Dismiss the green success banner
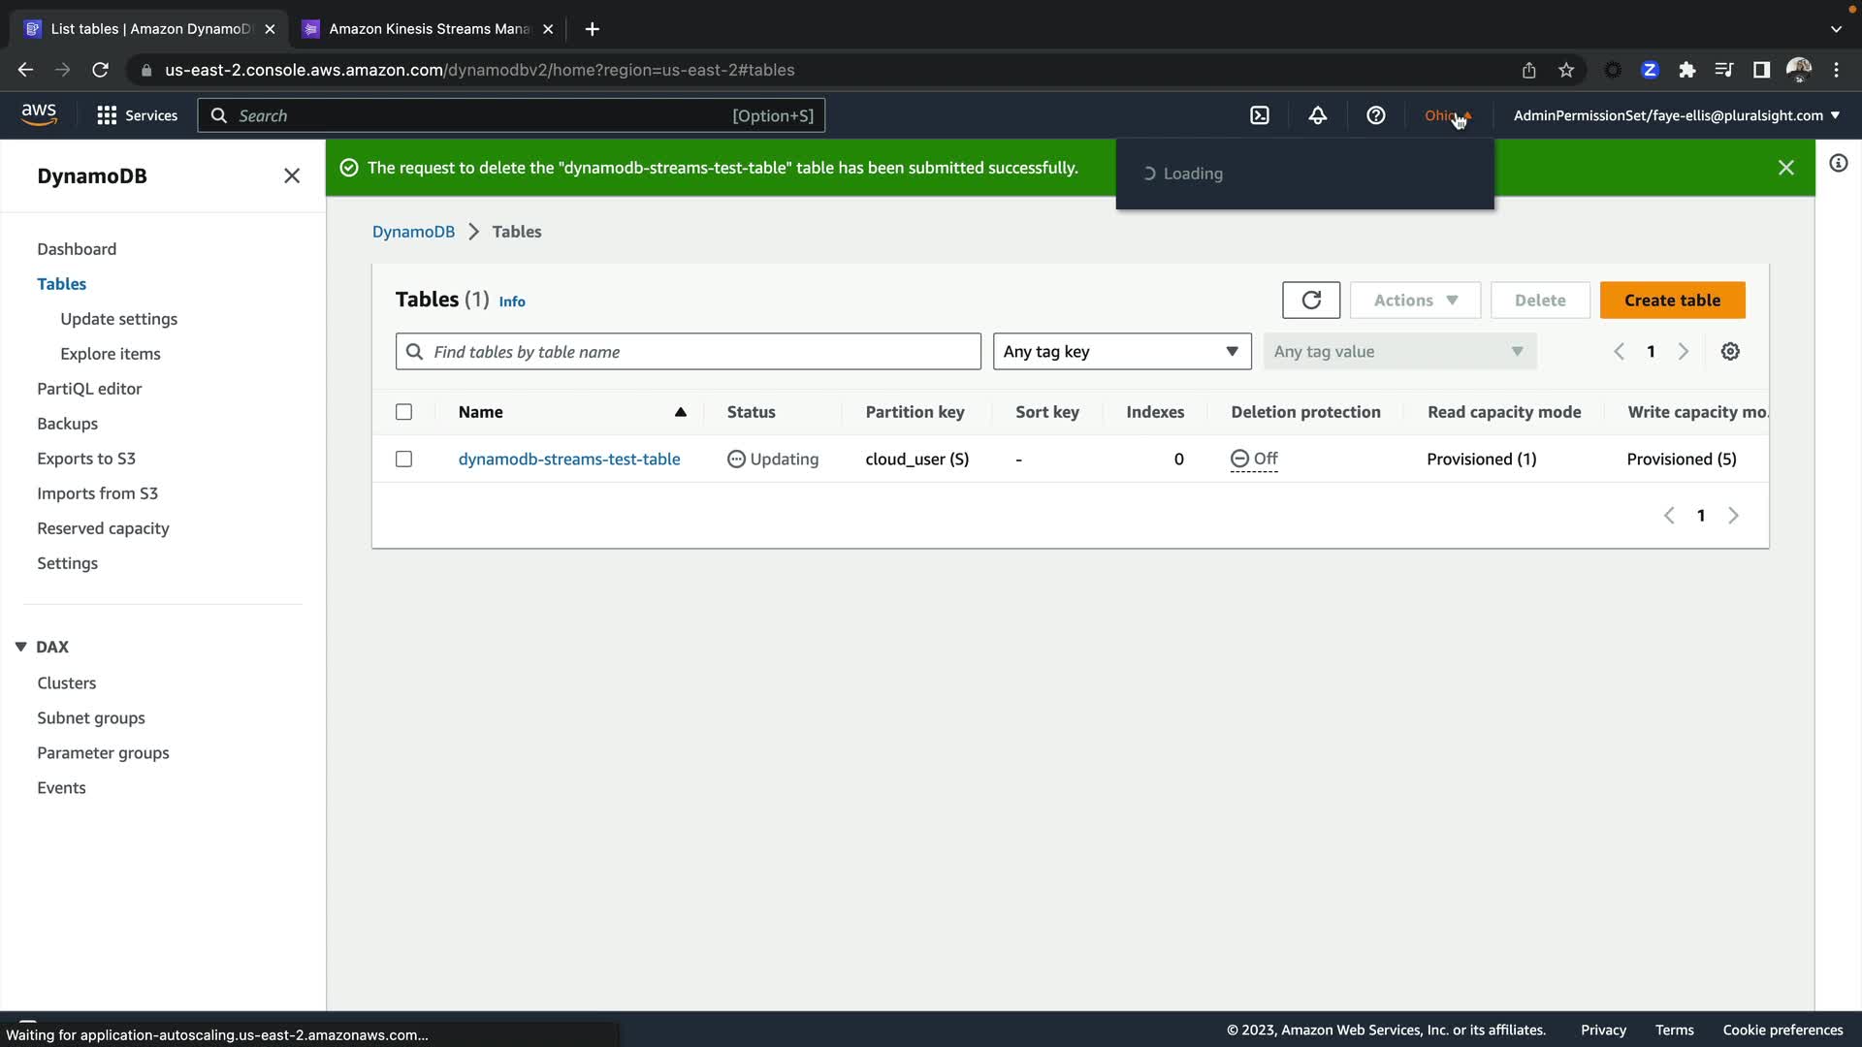 point(1785,168)
